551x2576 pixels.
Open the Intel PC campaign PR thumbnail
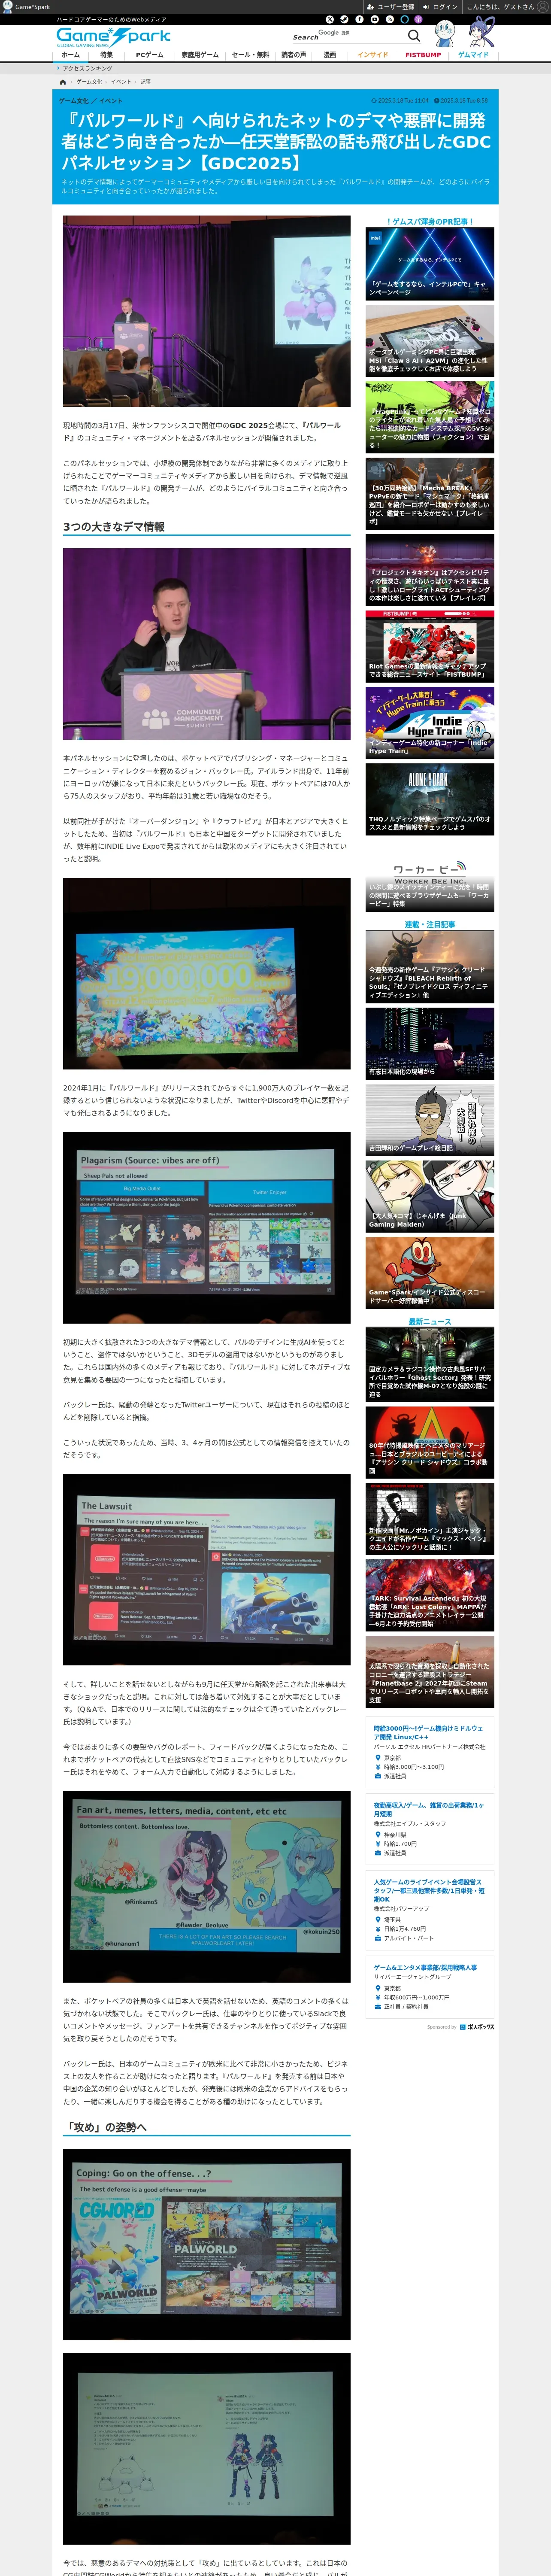tap(430, 263)
